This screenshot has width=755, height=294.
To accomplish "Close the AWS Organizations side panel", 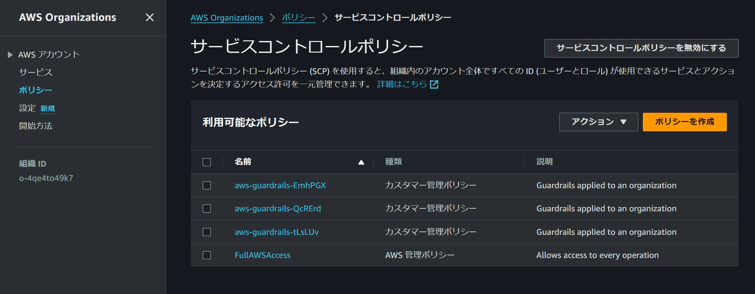I will [150, 18].
